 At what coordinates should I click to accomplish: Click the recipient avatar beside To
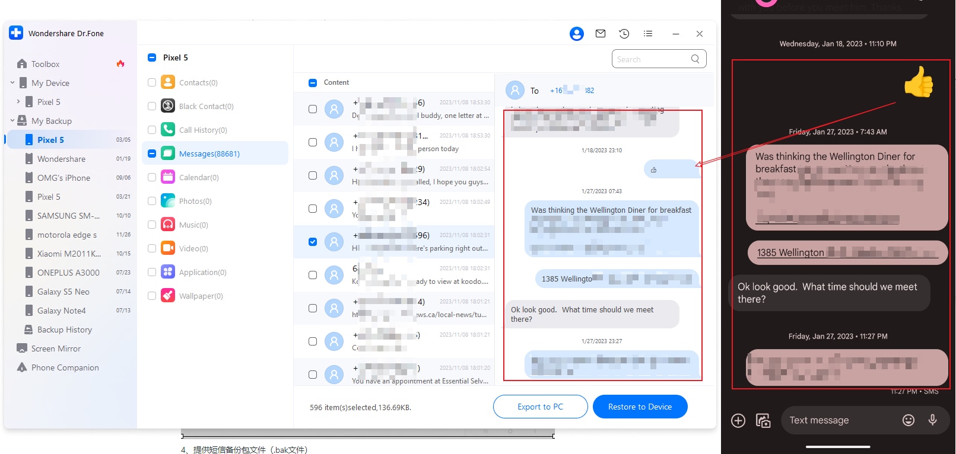(515, 90)
